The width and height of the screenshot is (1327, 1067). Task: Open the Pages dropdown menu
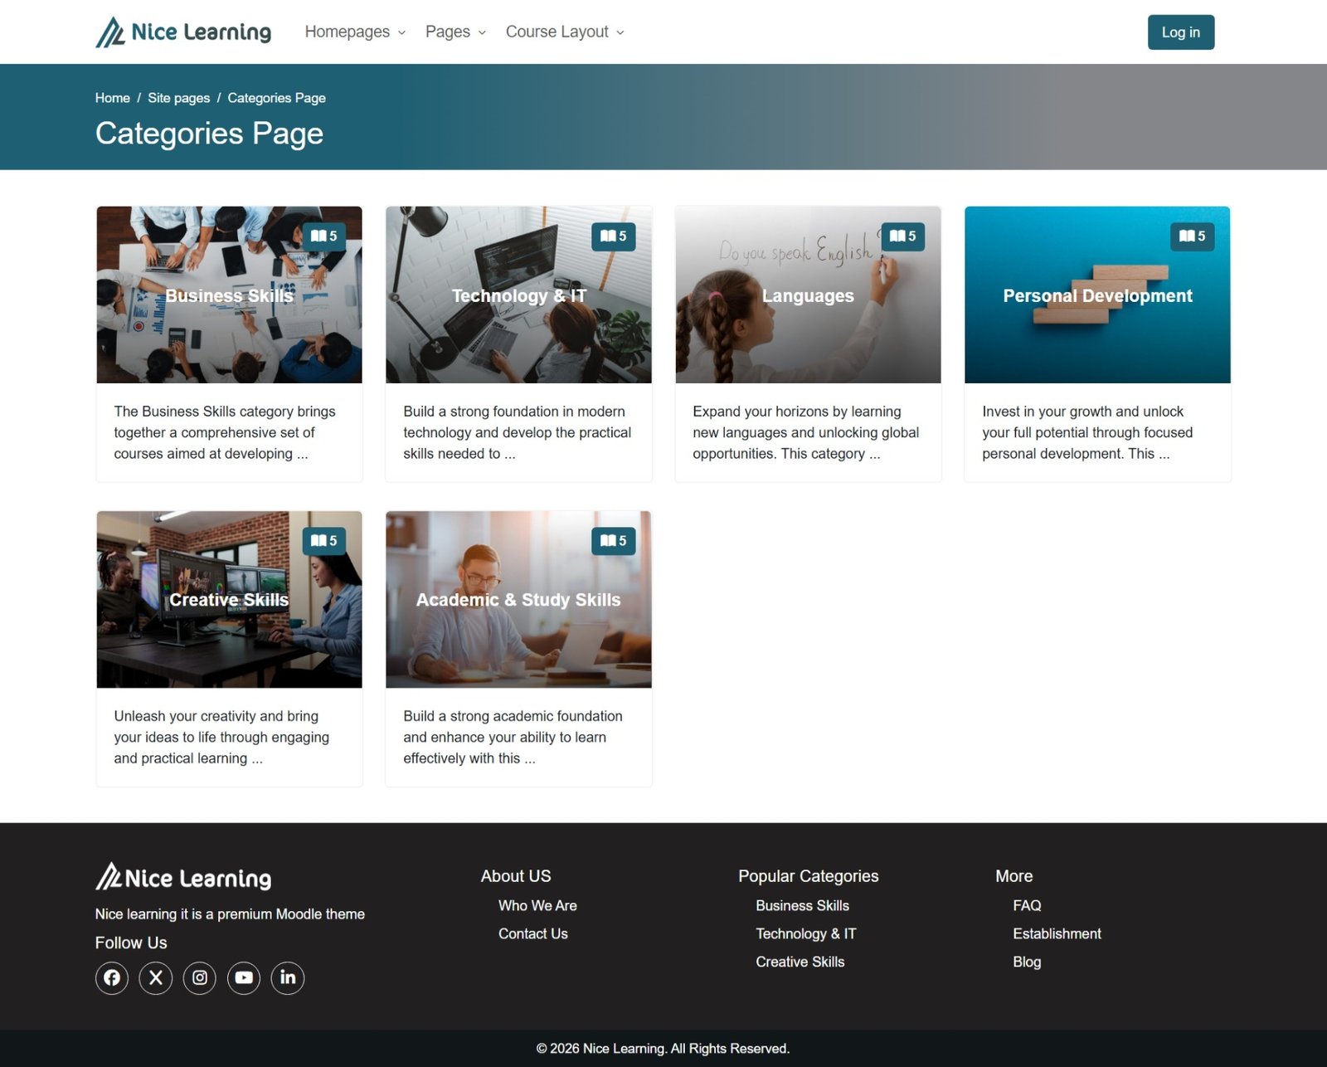[x=455, y=32]
